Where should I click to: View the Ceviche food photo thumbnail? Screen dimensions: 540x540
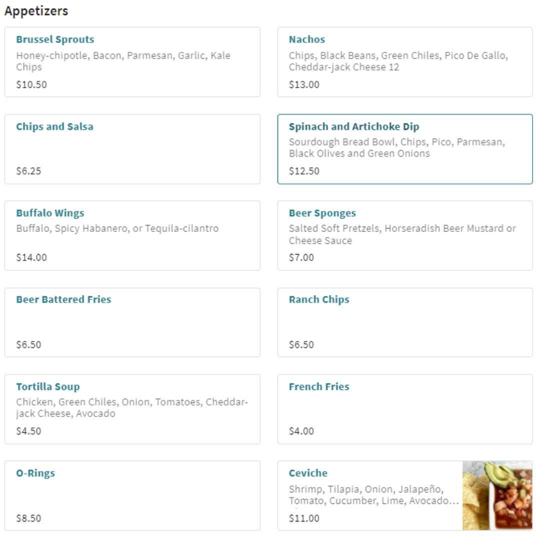(x=497, y=495)
